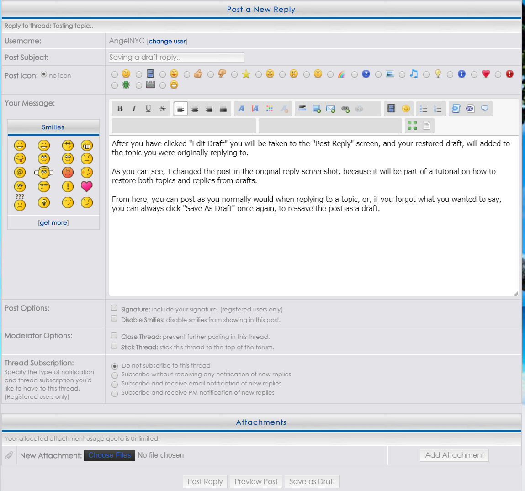Choose the thumbs up post icon radio
525x491 pixels.
click(x=187, y=74)
